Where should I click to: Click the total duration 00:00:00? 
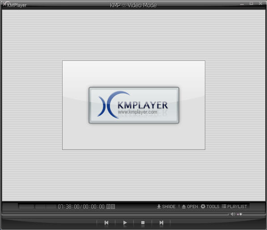coord(93,207)
